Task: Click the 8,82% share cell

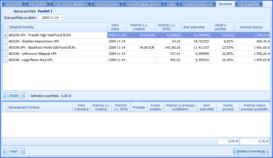Action: (x=222, y=41)
